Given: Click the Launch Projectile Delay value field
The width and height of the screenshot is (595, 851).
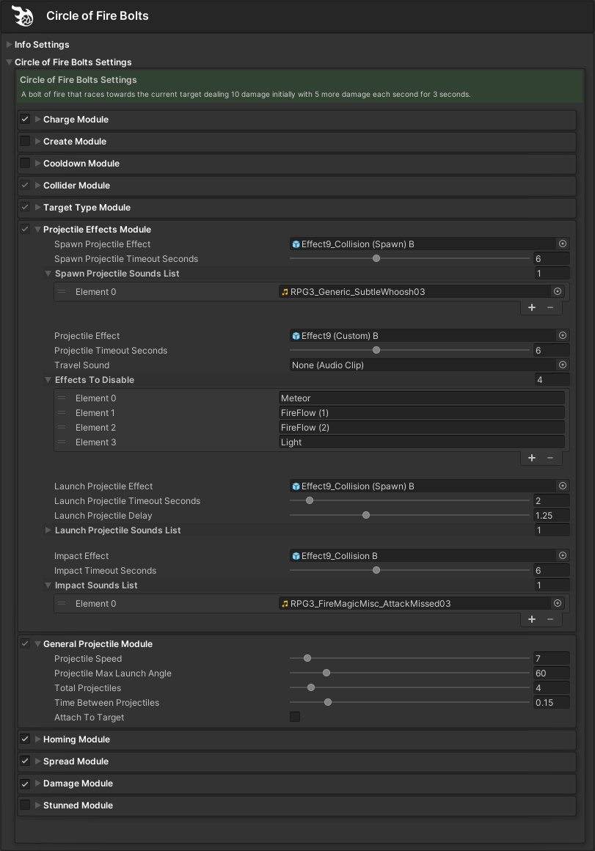Looking at the screenshot, I should pos(550,516).
